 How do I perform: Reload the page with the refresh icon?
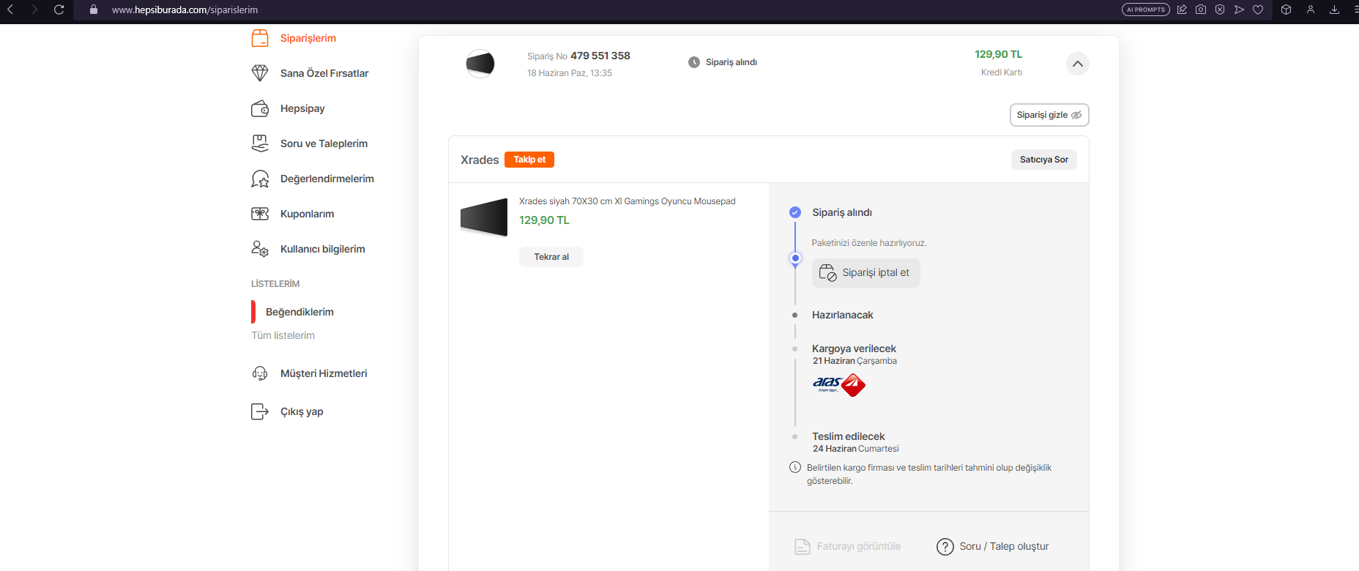coord(59,10)
